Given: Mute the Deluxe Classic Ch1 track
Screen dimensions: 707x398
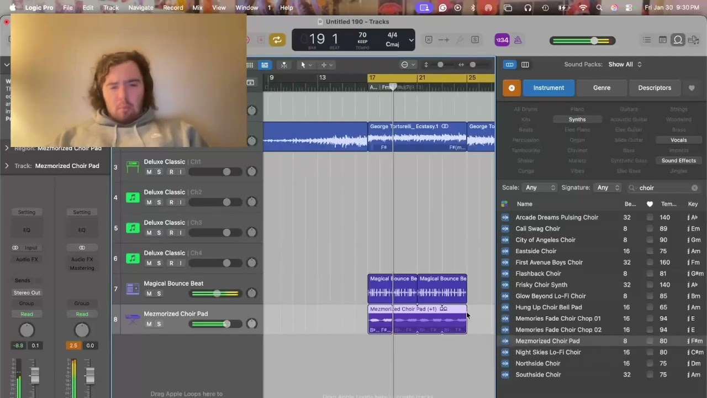Looking at the screenshot, I should click(149, 172).
